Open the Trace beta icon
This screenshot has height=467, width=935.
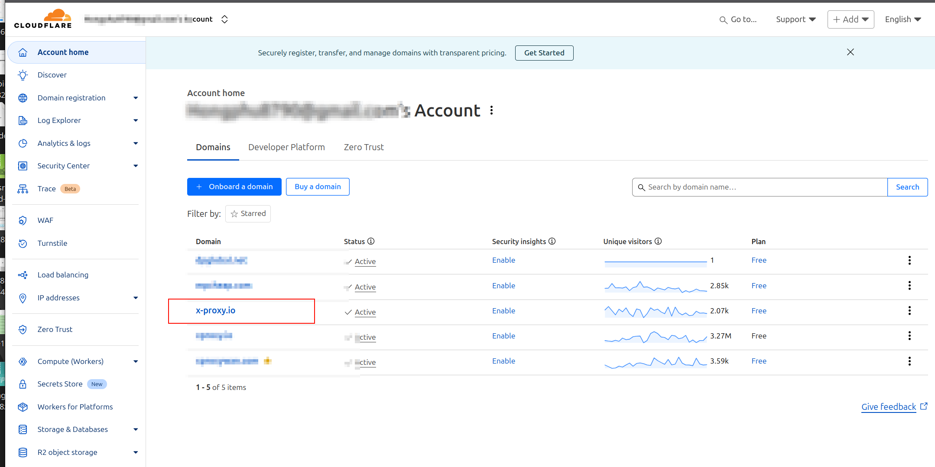(x=23, y=189)
